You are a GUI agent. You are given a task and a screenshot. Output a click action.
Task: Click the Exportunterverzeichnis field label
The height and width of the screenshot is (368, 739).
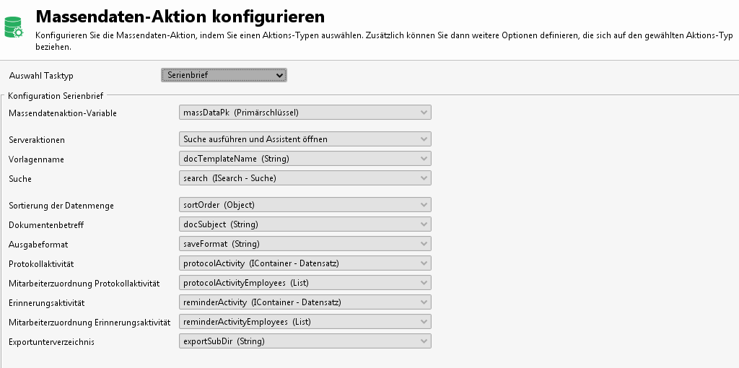(51, 342)
